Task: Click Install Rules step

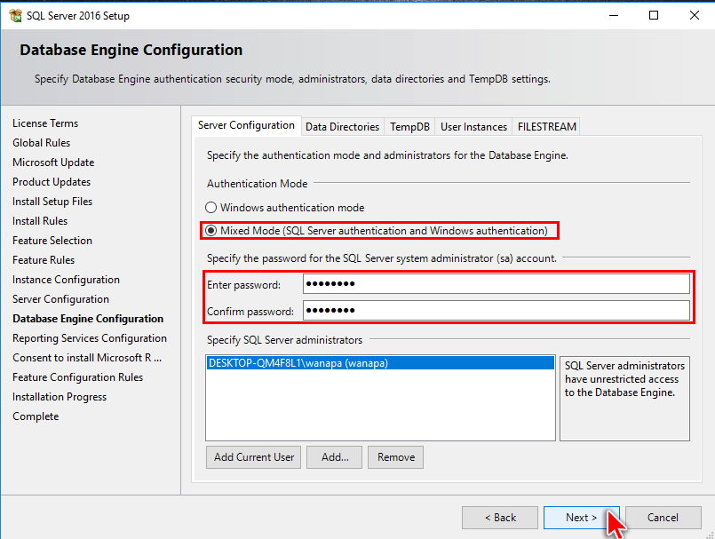Action: 40,221
